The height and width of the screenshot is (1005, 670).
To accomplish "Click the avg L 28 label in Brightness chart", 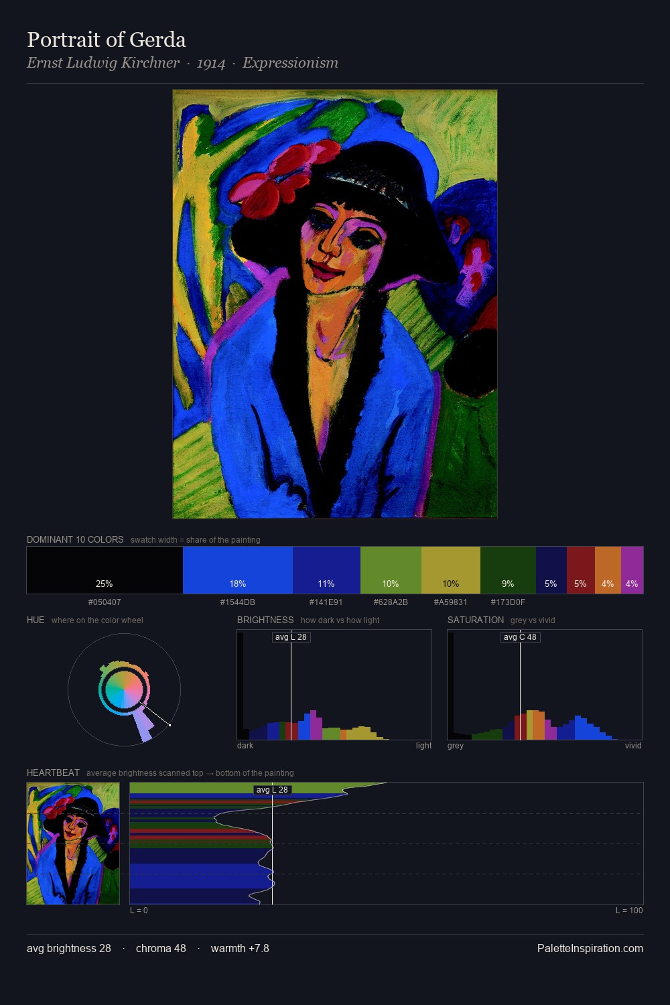I will point(291,637).
